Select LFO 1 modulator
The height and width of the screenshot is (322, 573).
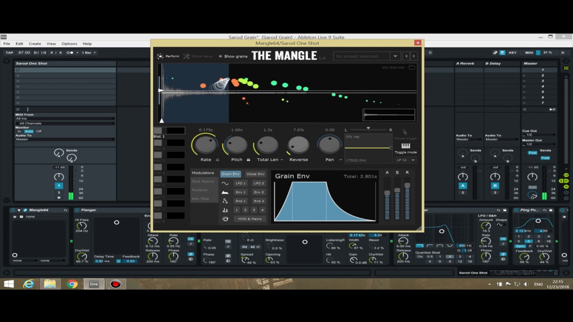[x=241, y=183]
